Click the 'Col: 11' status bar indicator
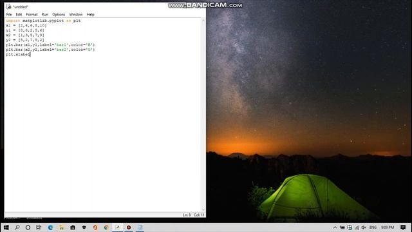The image size is (412, 232). (x=199, y=215)
